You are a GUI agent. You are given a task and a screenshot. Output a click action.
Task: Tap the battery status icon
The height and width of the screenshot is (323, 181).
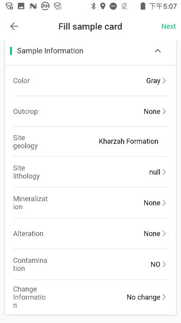coord(143,6)
